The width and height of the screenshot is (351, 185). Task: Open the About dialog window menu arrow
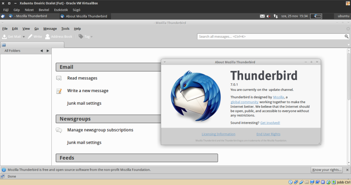165,62
